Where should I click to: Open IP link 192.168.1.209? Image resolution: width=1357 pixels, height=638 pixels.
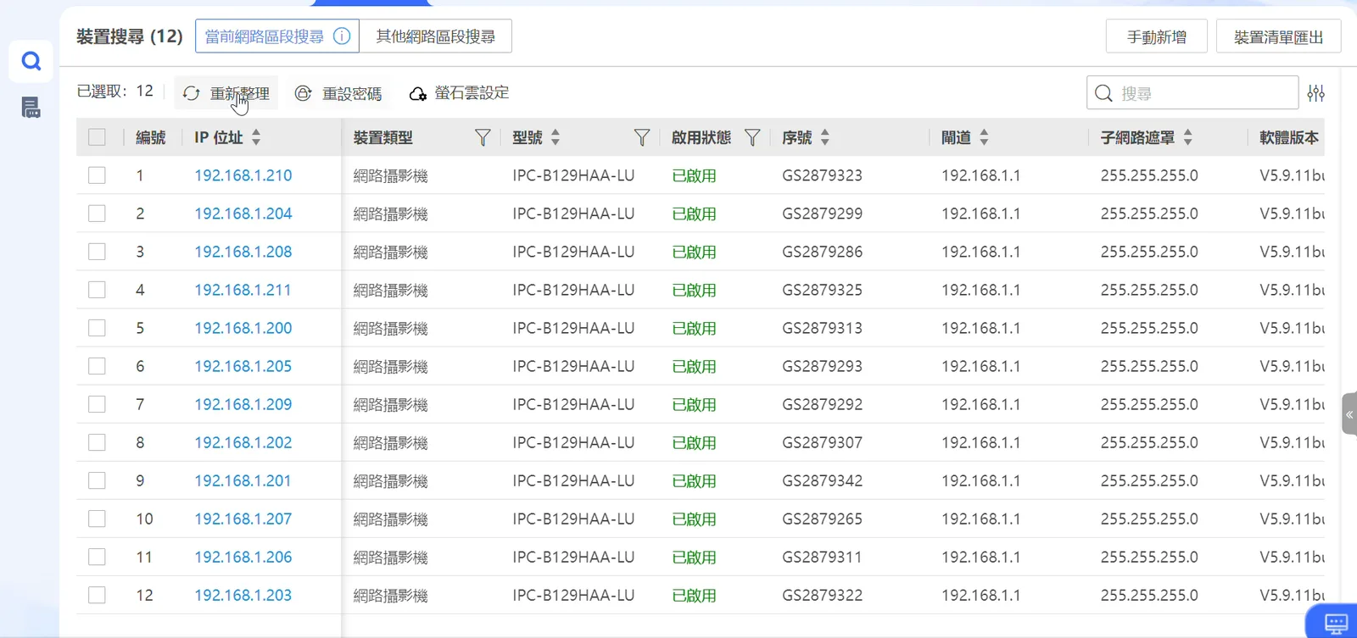pos(243,404)
